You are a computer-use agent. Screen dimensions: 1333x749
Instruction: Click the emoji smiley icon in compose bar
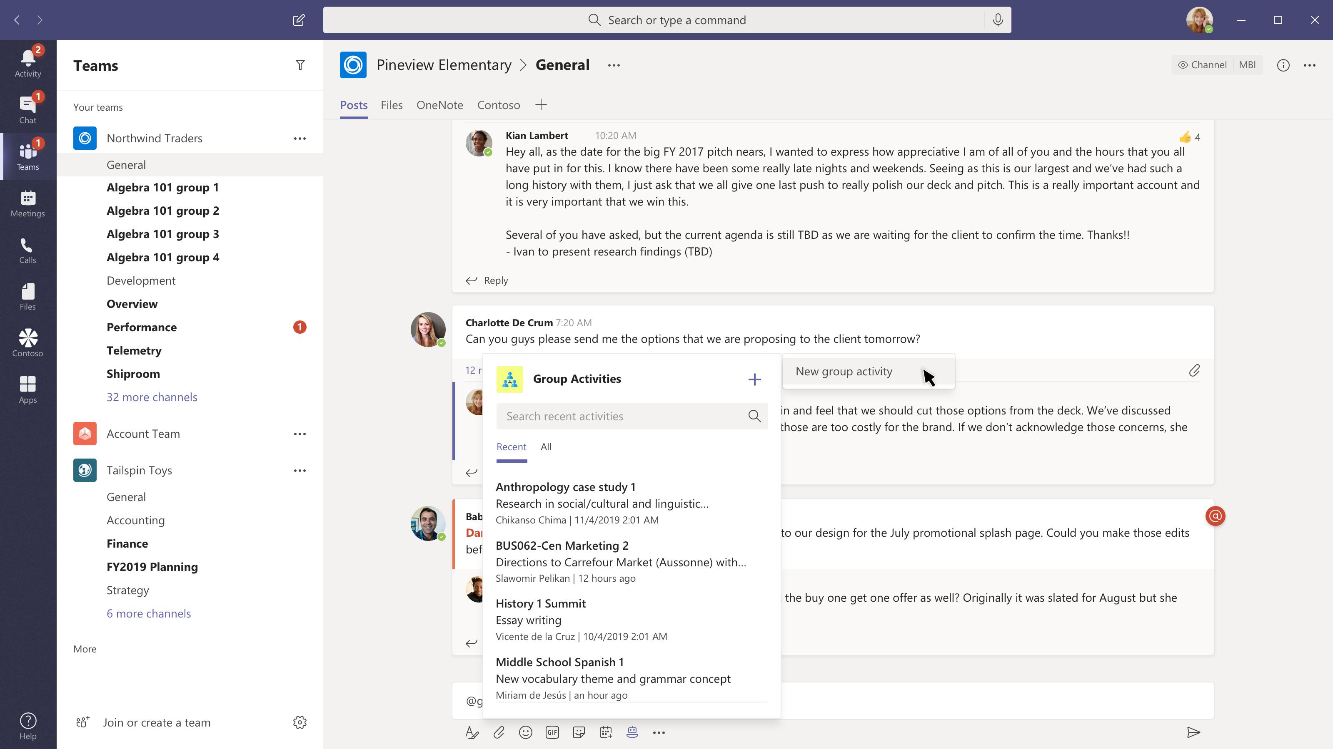[x=525, y=732]
